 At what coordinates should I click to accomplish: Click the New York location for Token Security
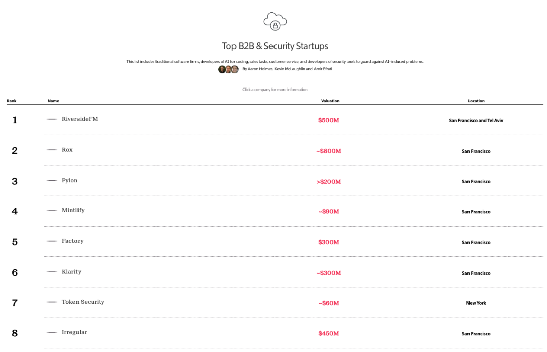[476, 303]
